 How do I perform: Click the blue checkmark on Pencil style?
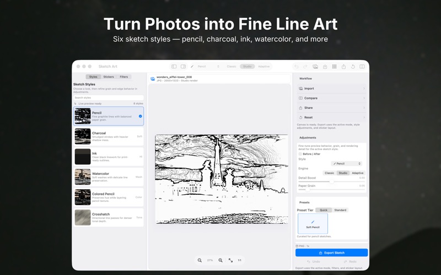coord(141,116)
